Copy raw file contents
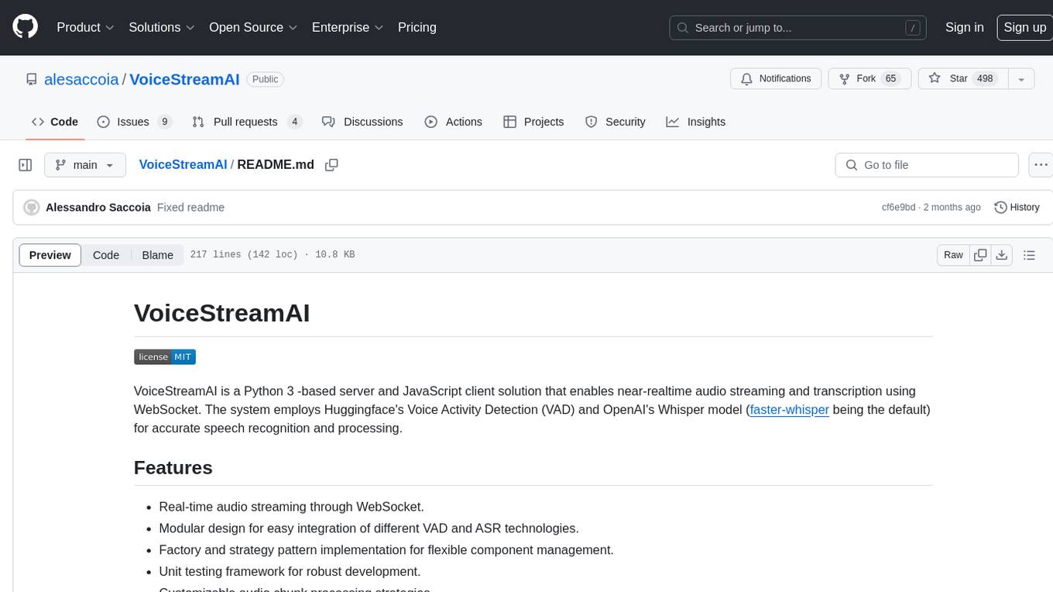This screenshot has width=1053, height=592. click(980, 255)
